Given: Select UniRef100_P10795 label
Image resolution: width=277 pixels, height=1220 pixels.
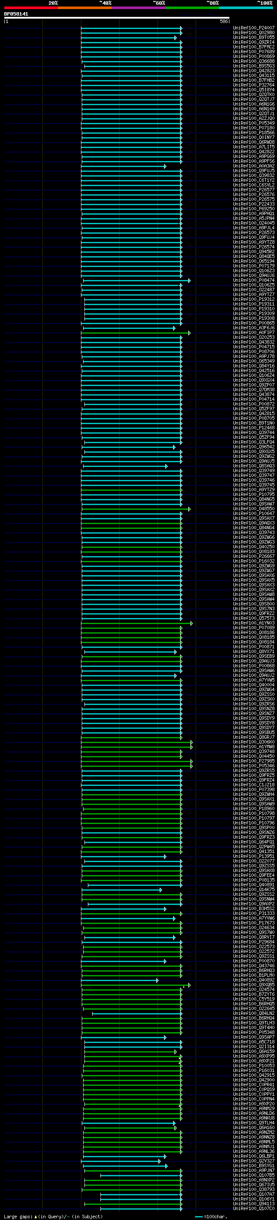Looking at the screenshot, I should tap(254, 494).
